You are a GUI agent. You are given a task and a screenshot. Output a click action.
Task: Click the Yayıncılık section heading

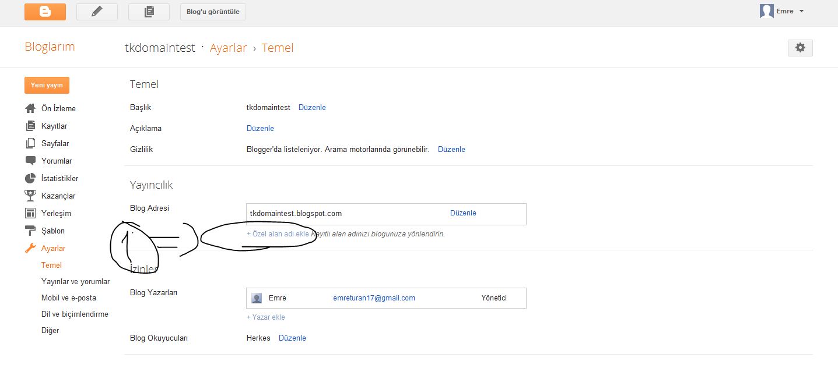(151, 185)
